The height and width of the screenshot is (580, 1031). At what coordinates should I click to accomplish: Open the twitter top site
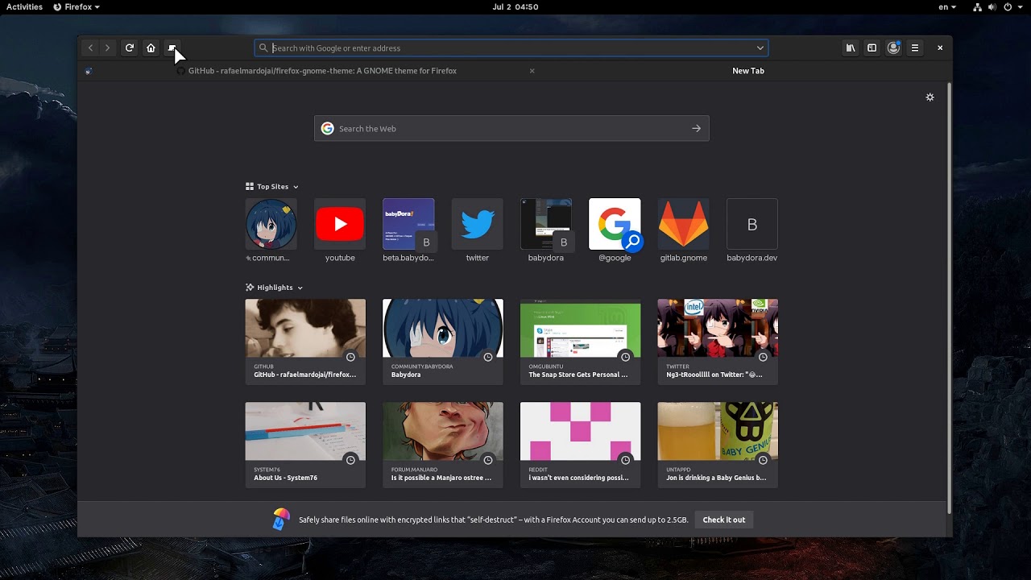coord(477,230)
